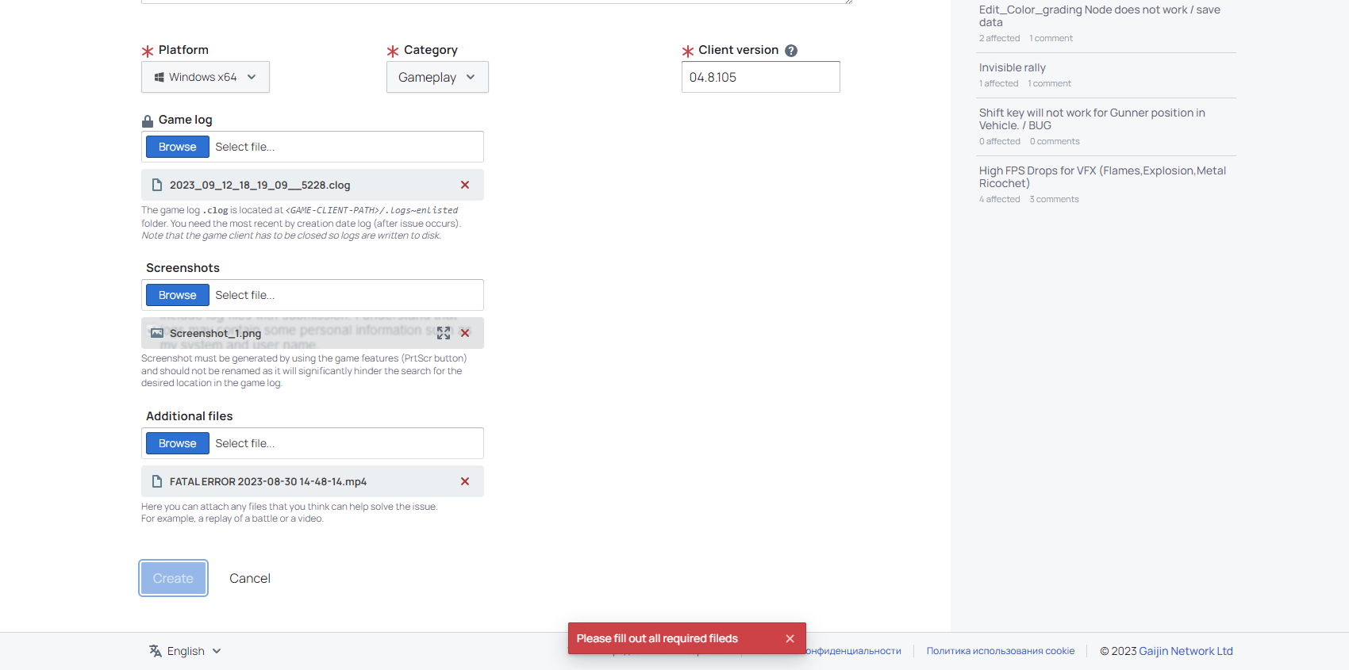The height and width of the screenshot is (670, 1349).
Task: Browse for a game log file
Action: pyautogui.click(x=178, y=147)
